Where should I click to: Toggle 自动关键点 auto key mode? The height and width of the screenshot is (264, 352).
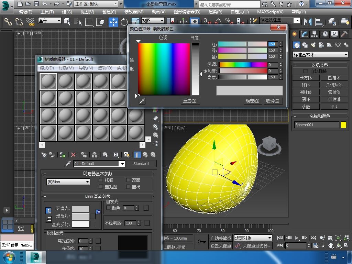point(221,238)
